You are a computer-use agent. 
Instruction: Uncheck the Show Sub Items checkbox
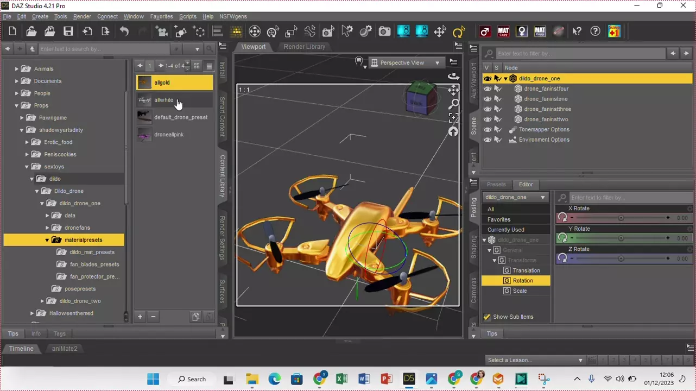(x=487, y=317)
